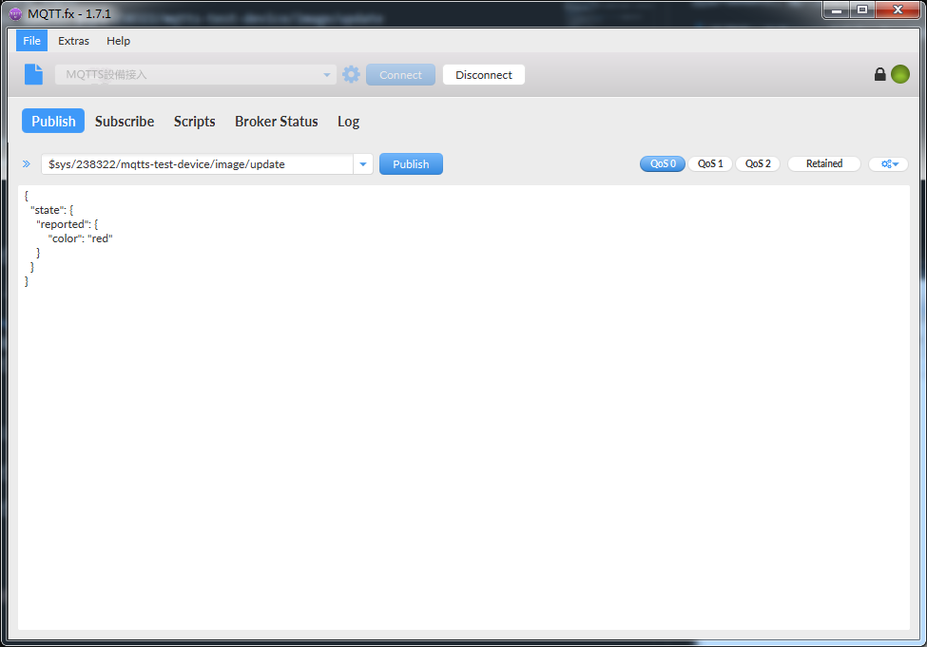The height and width of the screenshot is (647, 927).
Task: Maximize the MQTT.fx window
Action: coord(862,10)
